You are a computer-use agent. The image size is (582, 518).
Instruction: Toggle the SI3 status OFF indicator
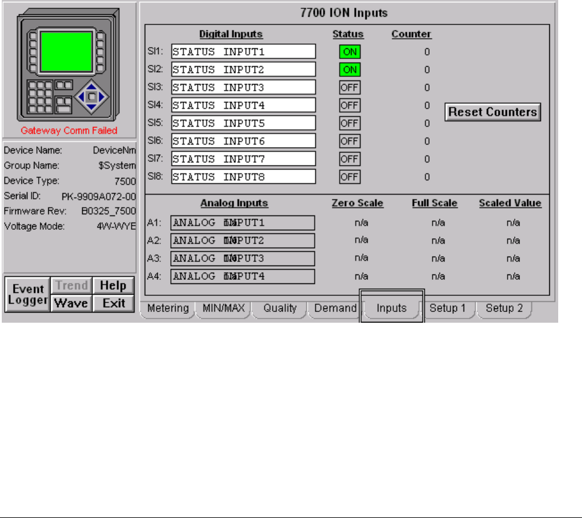coord(350,88)
